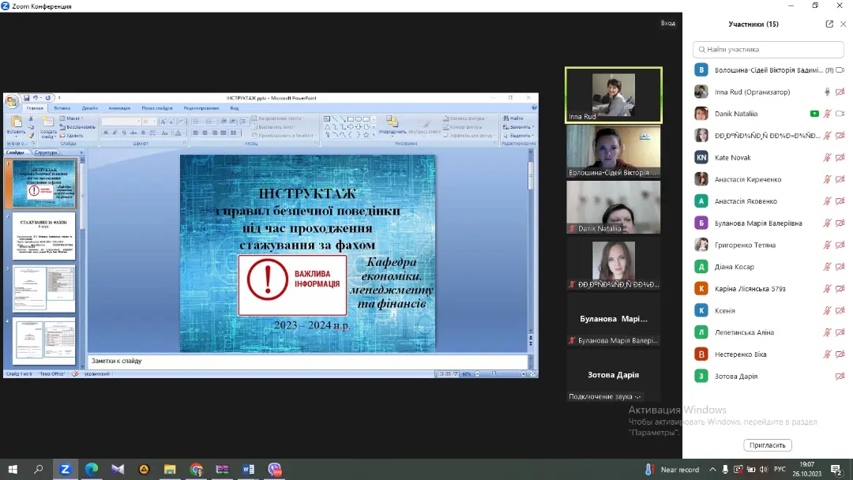This screenshot has width=853, height=480.
Task: Click Danik Nataliia's green screen share icon
Action: pos(814,114)
